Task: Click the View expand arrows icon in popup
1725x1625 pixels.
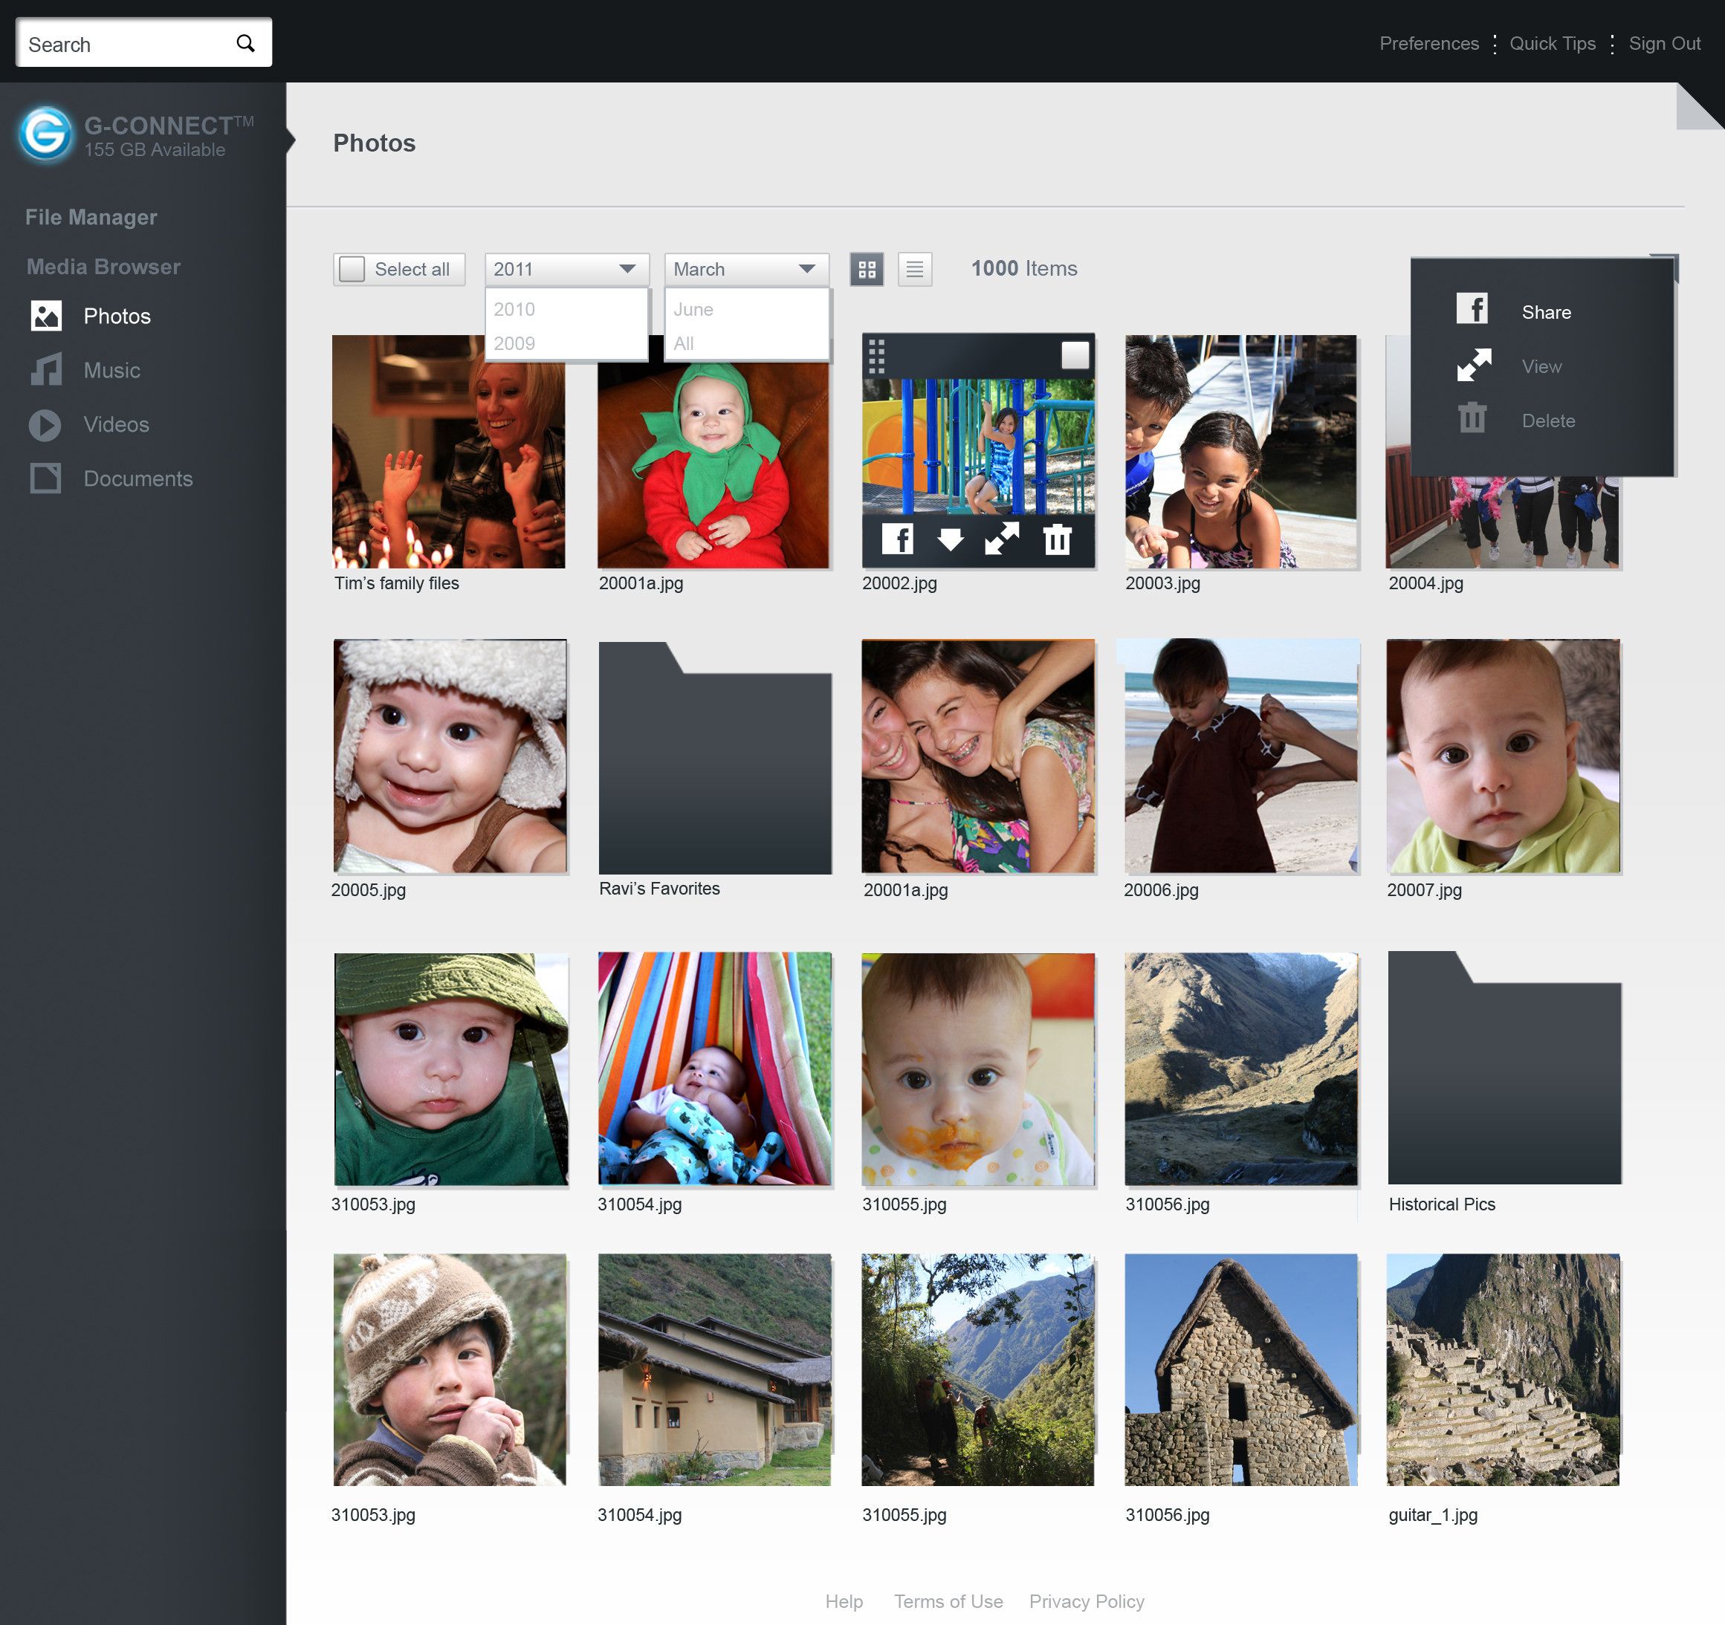Action: click(x=1473, y=364)
